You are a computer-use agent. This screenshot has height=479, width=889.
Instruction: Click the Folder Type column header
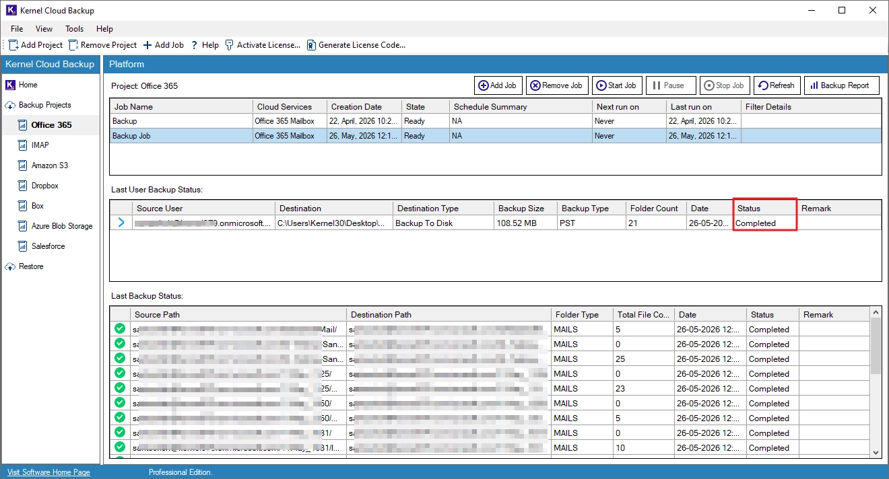tap(583, 314)
